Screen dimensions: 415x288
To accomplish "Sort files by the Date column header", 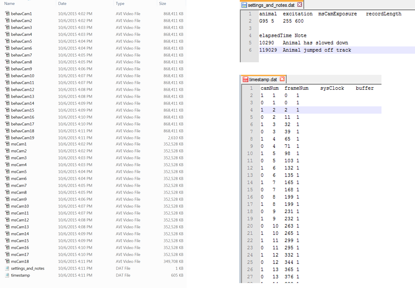I will [x=62, y=4].
